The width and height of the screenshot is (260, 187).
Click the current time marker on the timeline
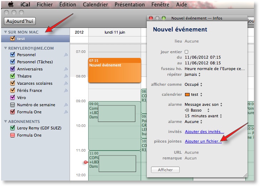coord(86,162)
